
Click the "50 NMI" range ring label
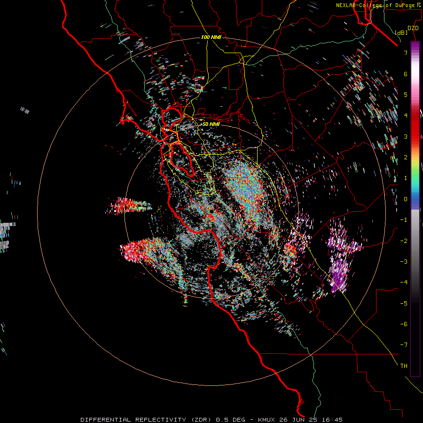(x=211, y=124)
